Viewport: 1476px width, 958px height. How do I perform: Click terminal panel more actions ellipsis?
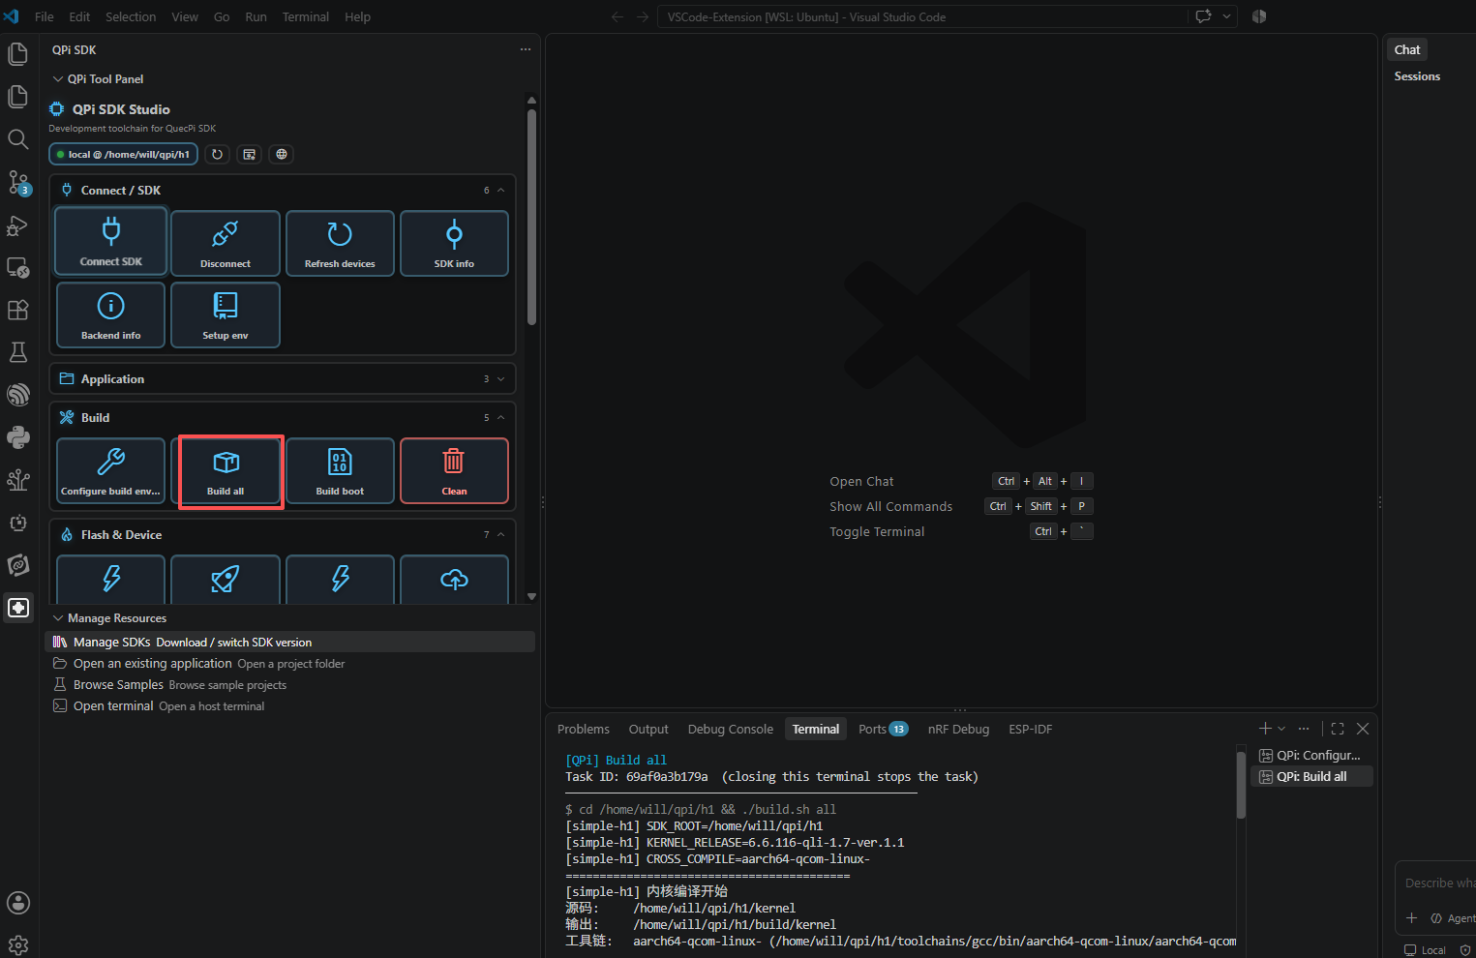point(1304,729)
